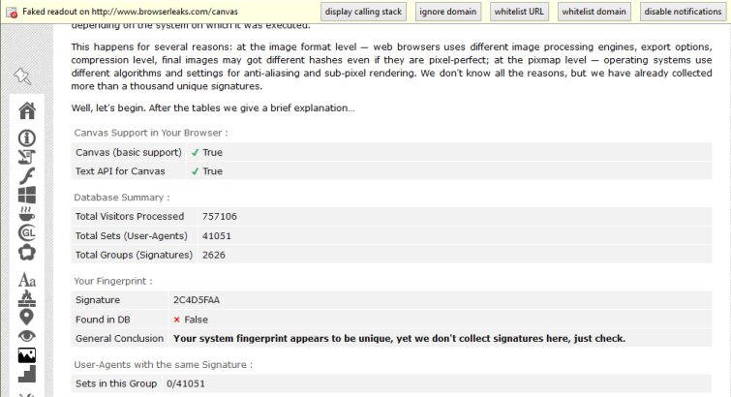Select whitelist URL in notification bar
The image size is (731, 397).
pos(519,12)
